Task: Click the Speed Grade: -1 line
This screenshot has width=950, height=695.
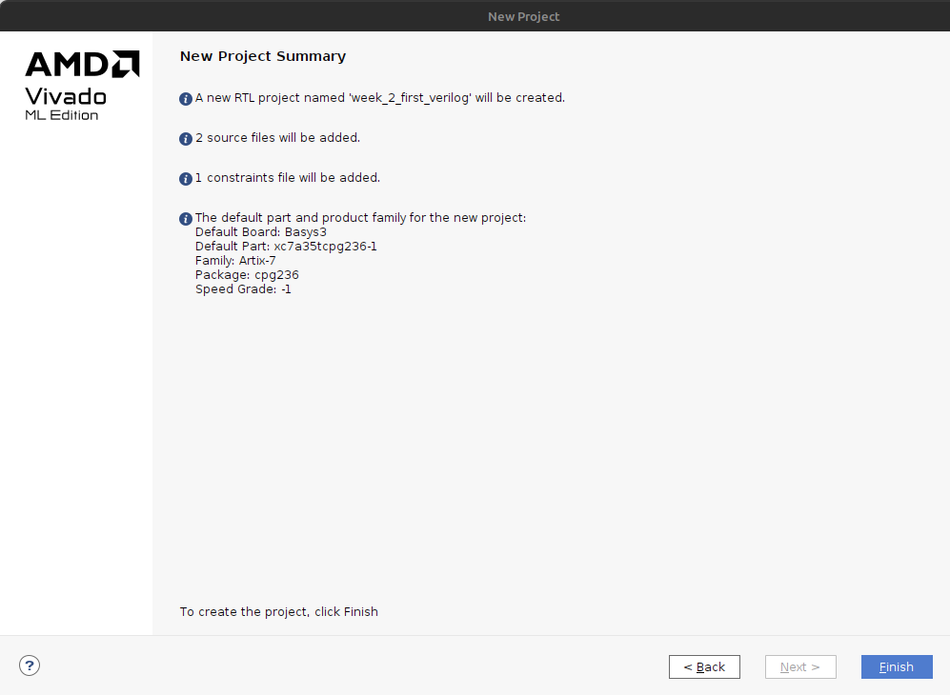Action: point(243,289)
